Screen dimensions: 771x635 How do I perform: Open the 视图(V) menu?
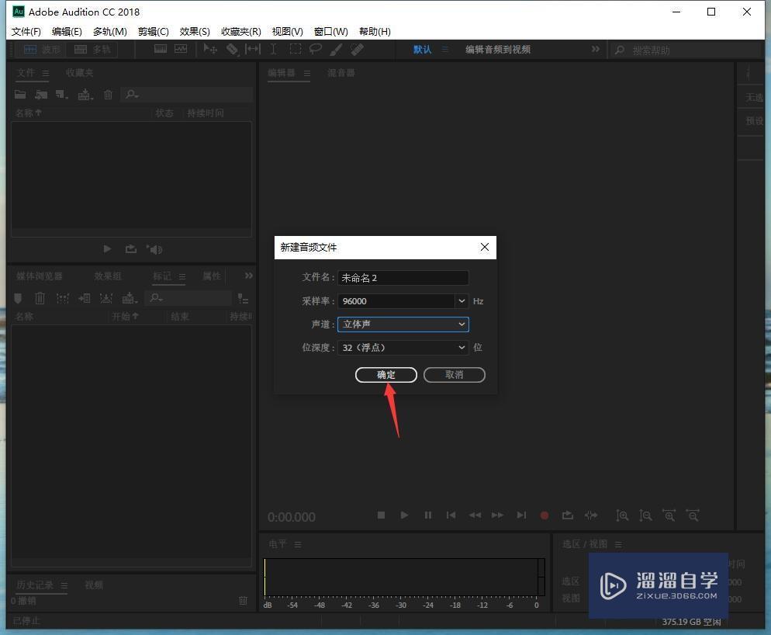pos(288,32)
